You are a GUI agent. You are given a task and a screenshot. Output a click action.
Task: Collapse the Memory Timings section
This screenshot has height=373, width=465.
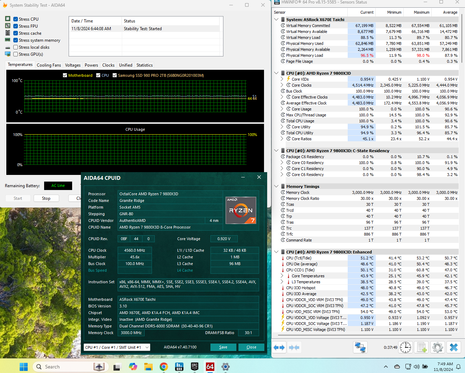tap(276, 186)
